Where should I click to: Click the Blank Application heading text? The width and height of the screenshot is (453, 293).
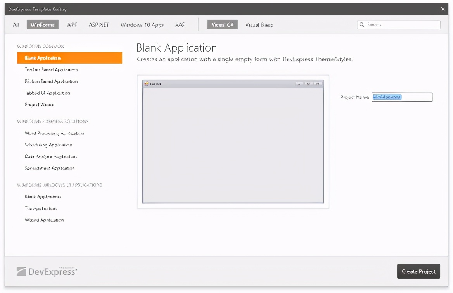pos(176,48)
